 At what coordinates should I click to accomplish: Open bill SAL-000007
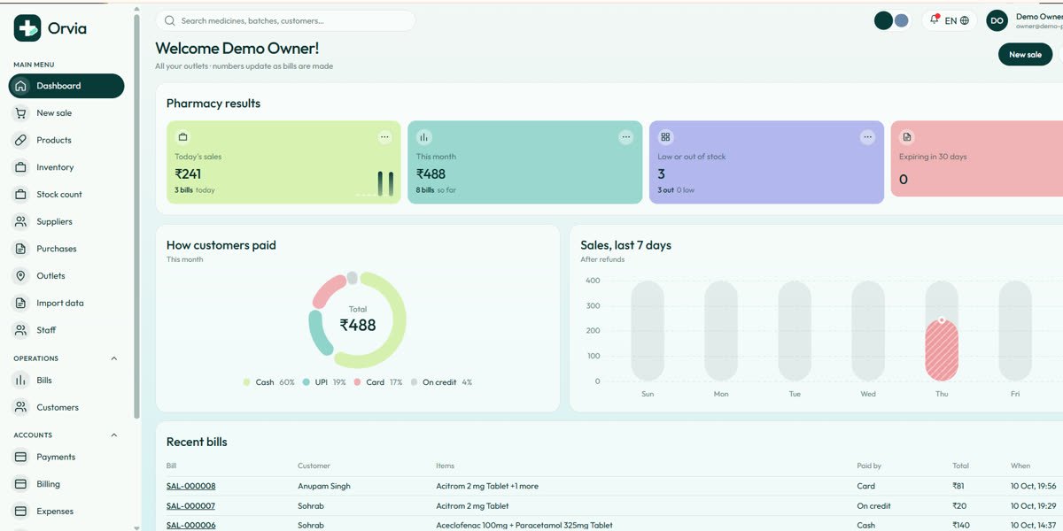tap(190, 506)
